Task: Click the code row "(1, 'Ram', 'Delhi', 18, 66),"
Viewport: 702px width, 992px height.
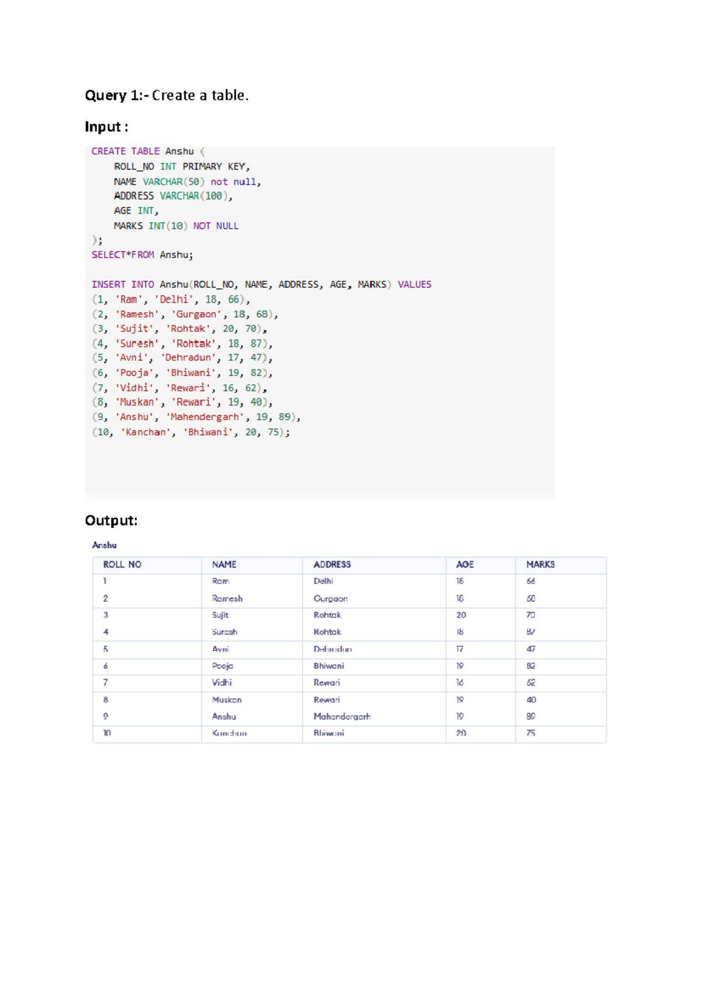Action: (x=171, y=299)
